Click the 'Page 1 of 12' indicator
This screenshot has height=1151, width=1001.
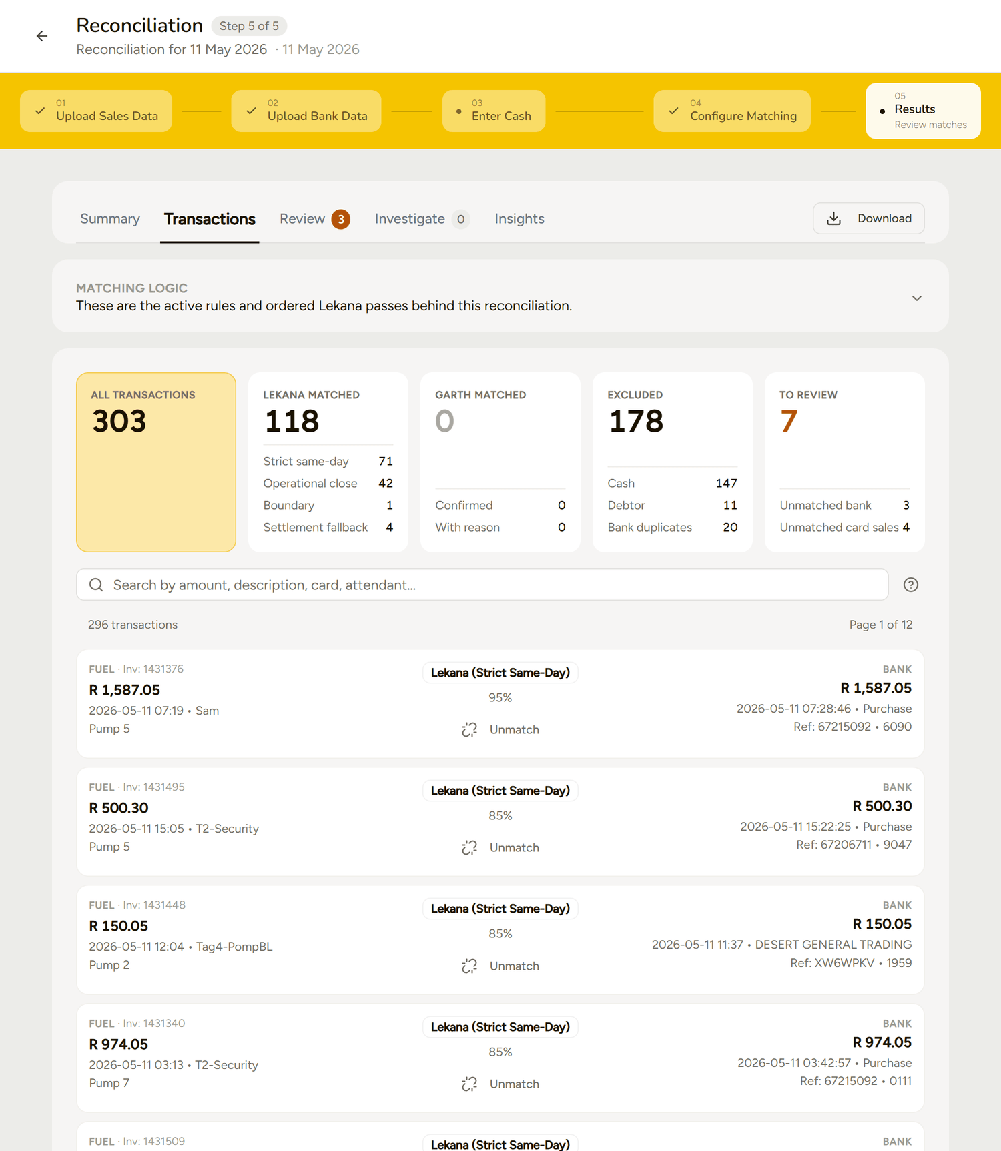click(881, 625)
